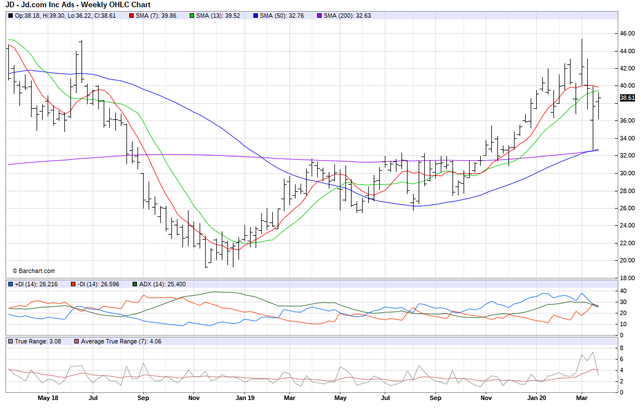Click the black OHLC legend swatch
Image resolution: width=641 pixels, height=415 pixels.
pos(10,16)
